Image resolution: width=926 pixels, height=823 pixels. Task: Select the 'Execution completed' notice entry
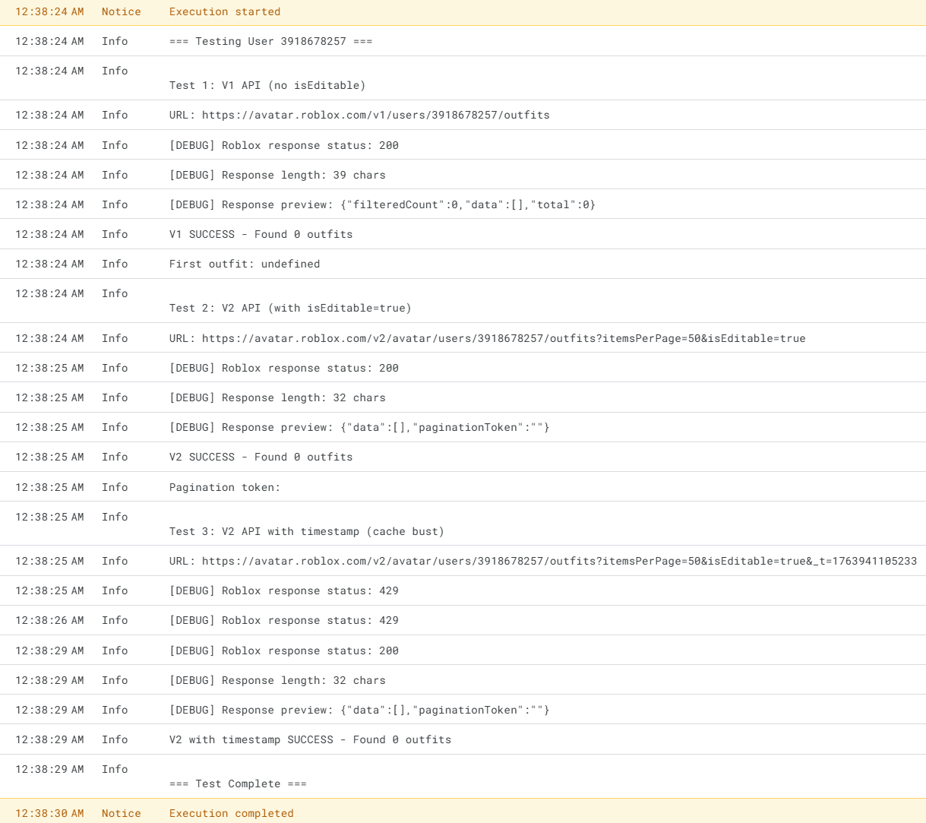[231, 813]
